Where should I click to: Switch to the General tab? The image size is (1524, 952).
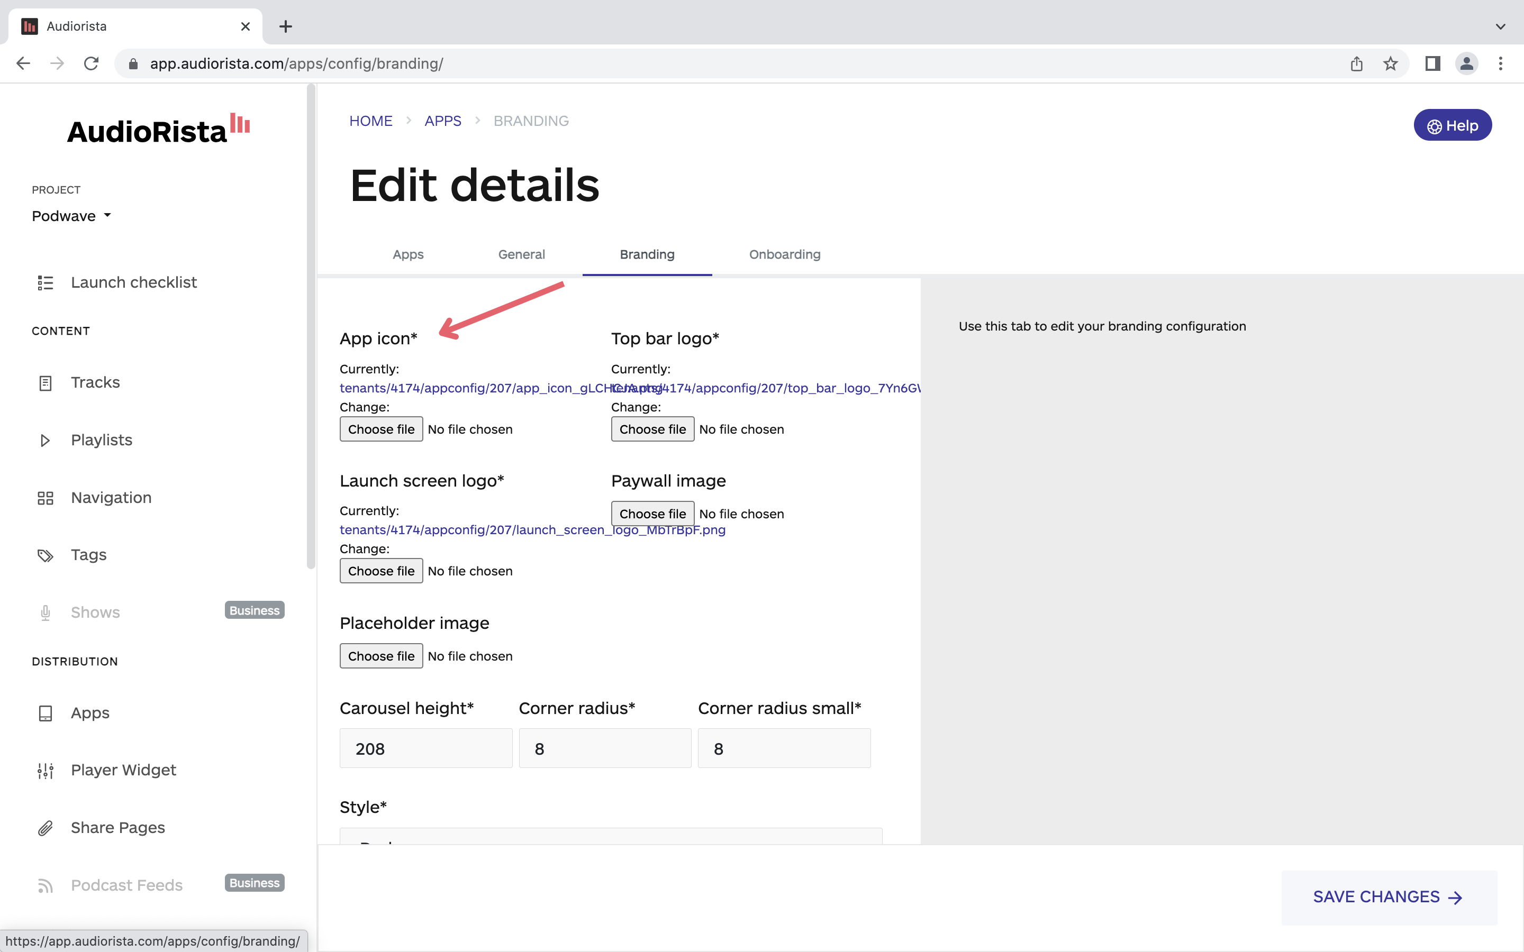(521, 254)
